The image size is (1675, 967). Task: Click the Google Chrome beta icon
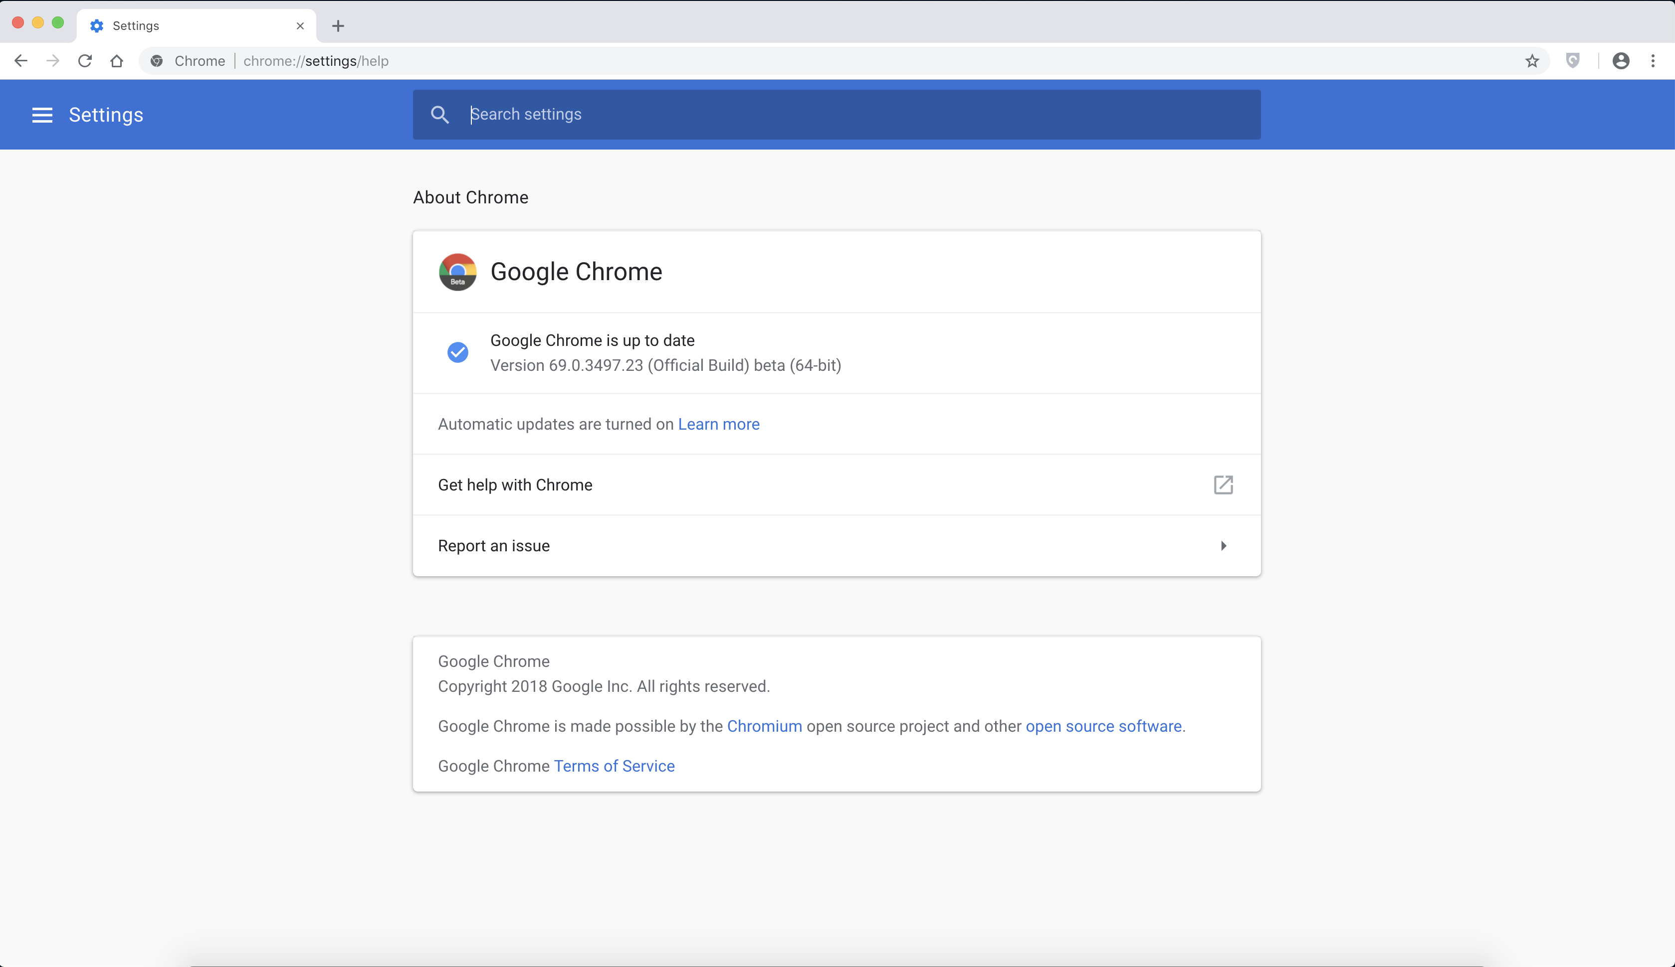[x=457, y=272]
